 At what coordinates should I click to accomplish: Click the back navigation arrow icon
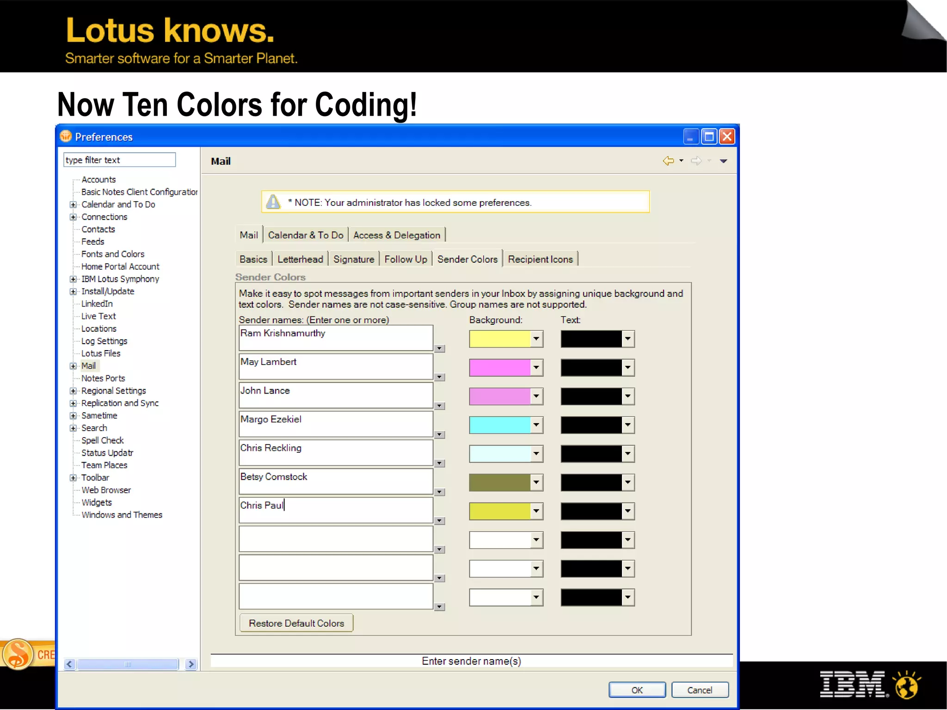668,161
